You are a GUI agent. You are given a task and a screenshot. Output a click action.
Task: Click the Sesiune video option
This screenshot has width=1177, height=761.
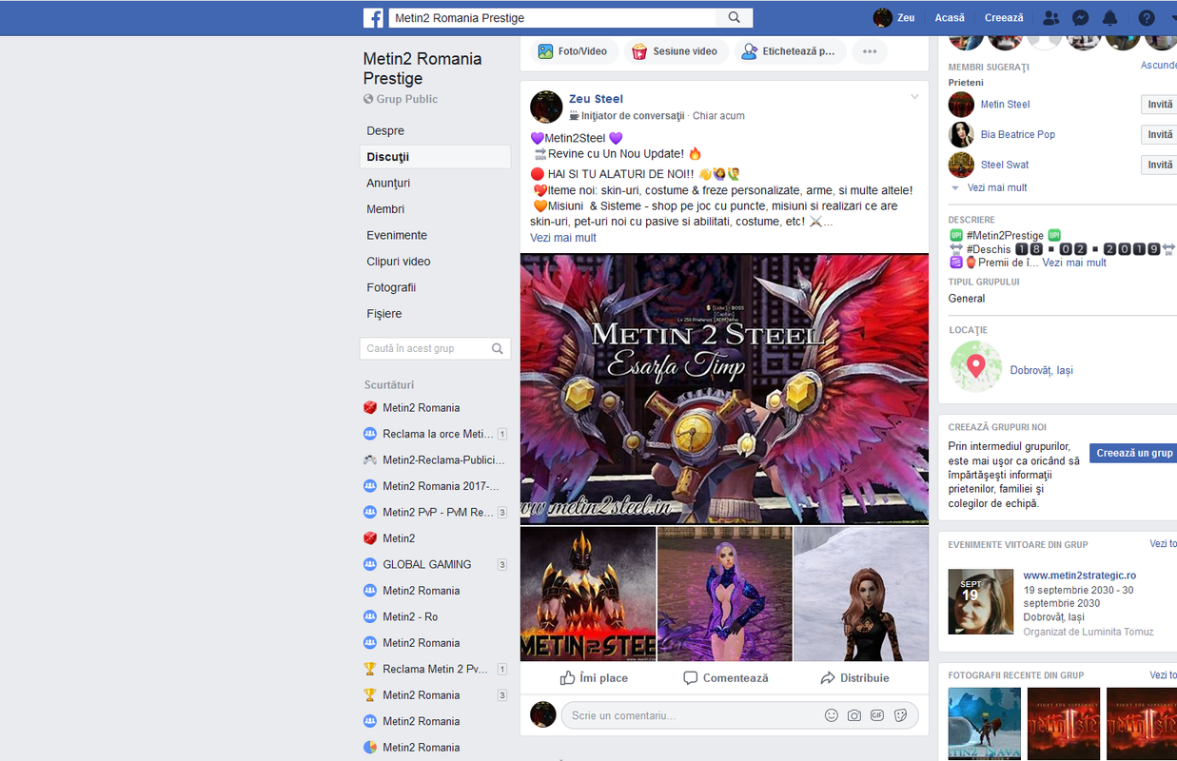pos(677,51)
